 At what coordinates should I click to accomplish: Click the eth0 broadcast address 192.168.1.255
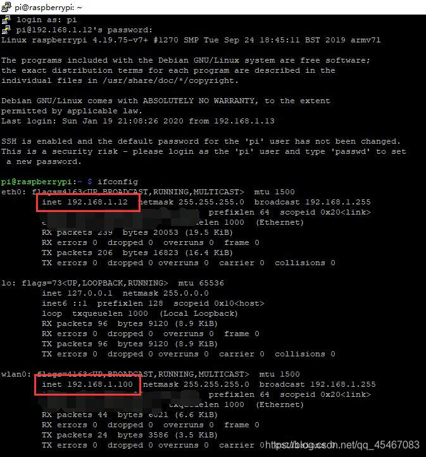coord(338,202)
